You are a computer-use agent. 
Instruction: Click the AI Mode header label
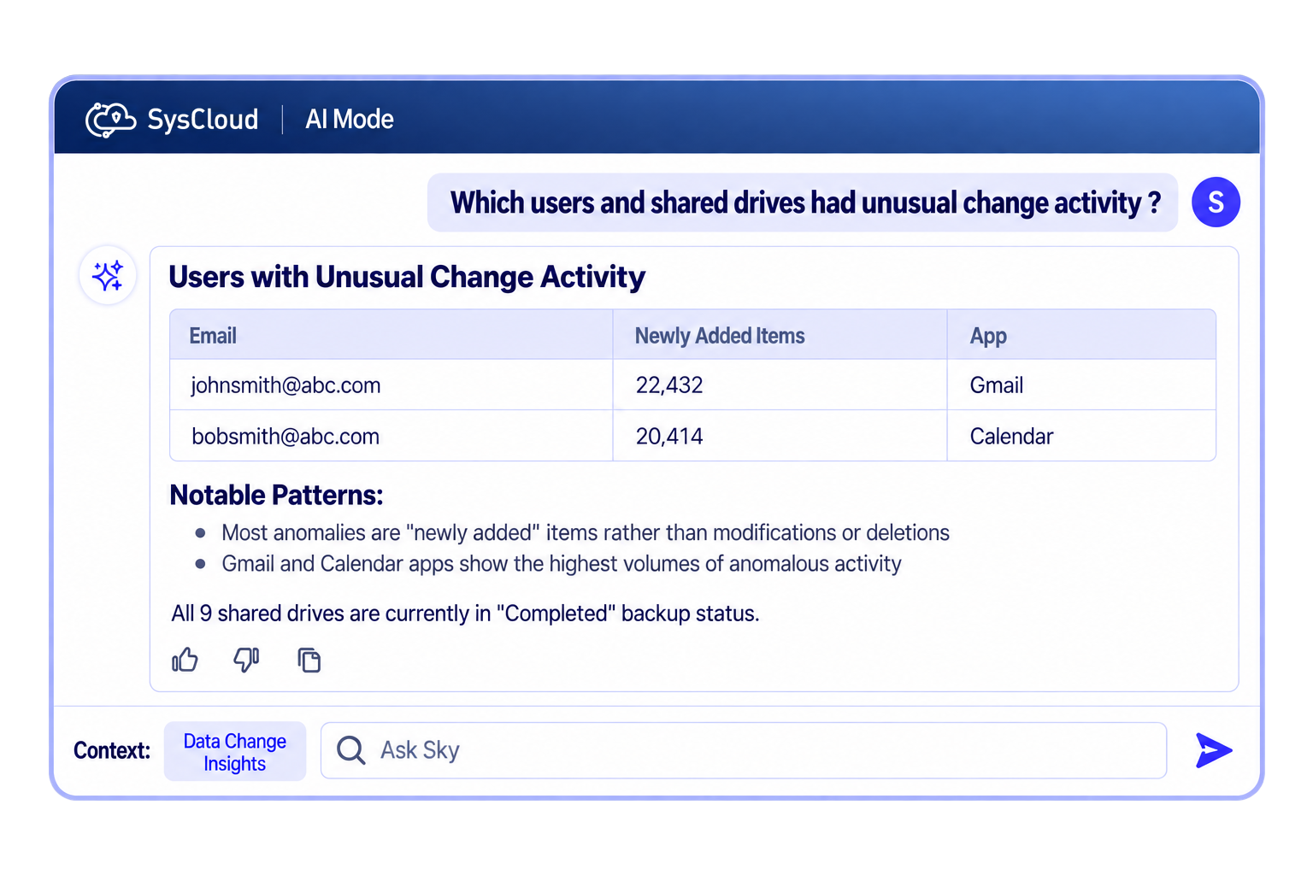350,120
